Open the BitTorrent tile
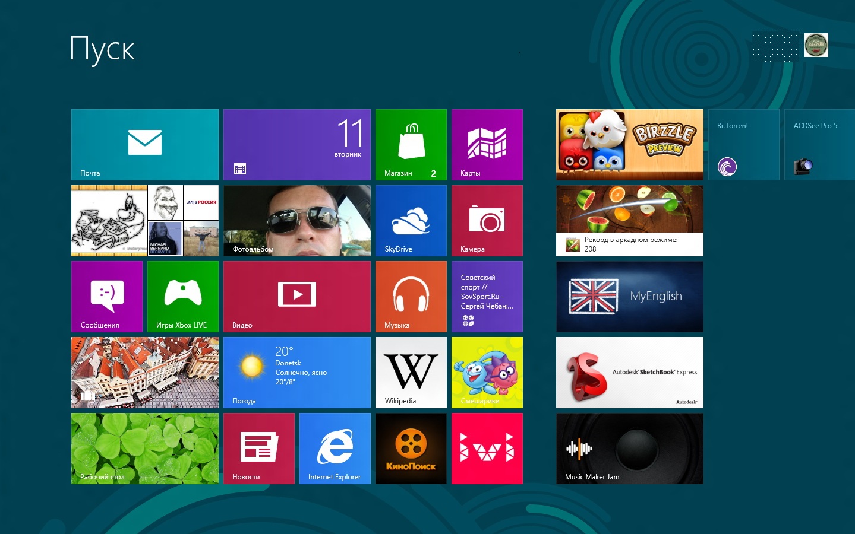The width and height of the screenshot is (855, 534). 743,144
